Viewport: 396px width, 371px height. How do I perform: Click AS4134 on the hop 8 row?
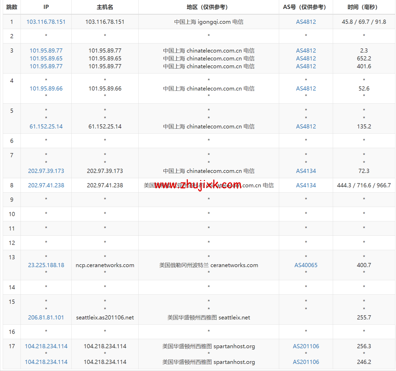[306, 185]
